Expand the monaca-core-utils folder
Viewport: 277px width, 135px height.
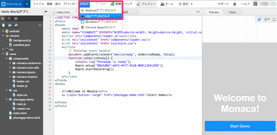tap(10, 68)
